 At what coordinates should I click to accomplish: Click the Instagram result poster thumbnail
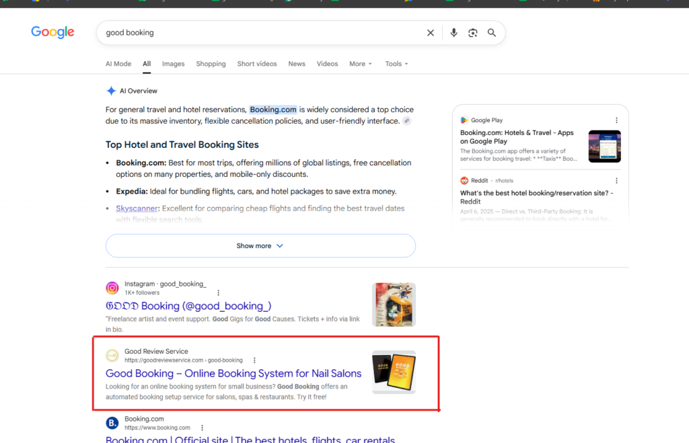point(394,305)
